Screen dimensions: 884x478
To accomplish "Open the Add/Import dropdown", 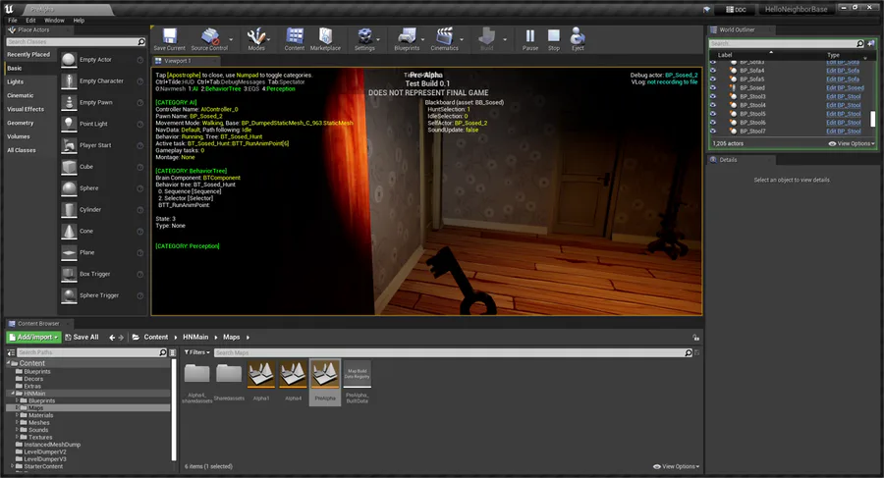I will click(33, 337).
